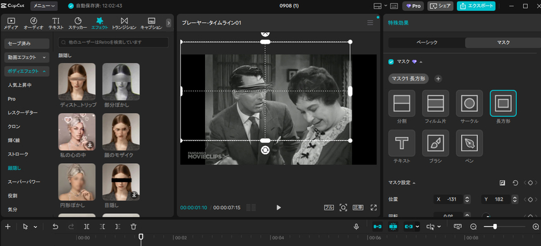Toggle fullscreen preview
541x246 pixels.
coord(373,207)
